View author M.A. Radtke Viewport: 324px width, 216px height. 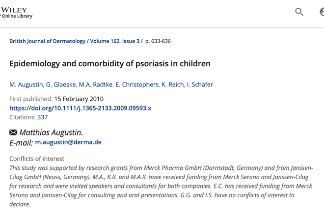point(96,84)
